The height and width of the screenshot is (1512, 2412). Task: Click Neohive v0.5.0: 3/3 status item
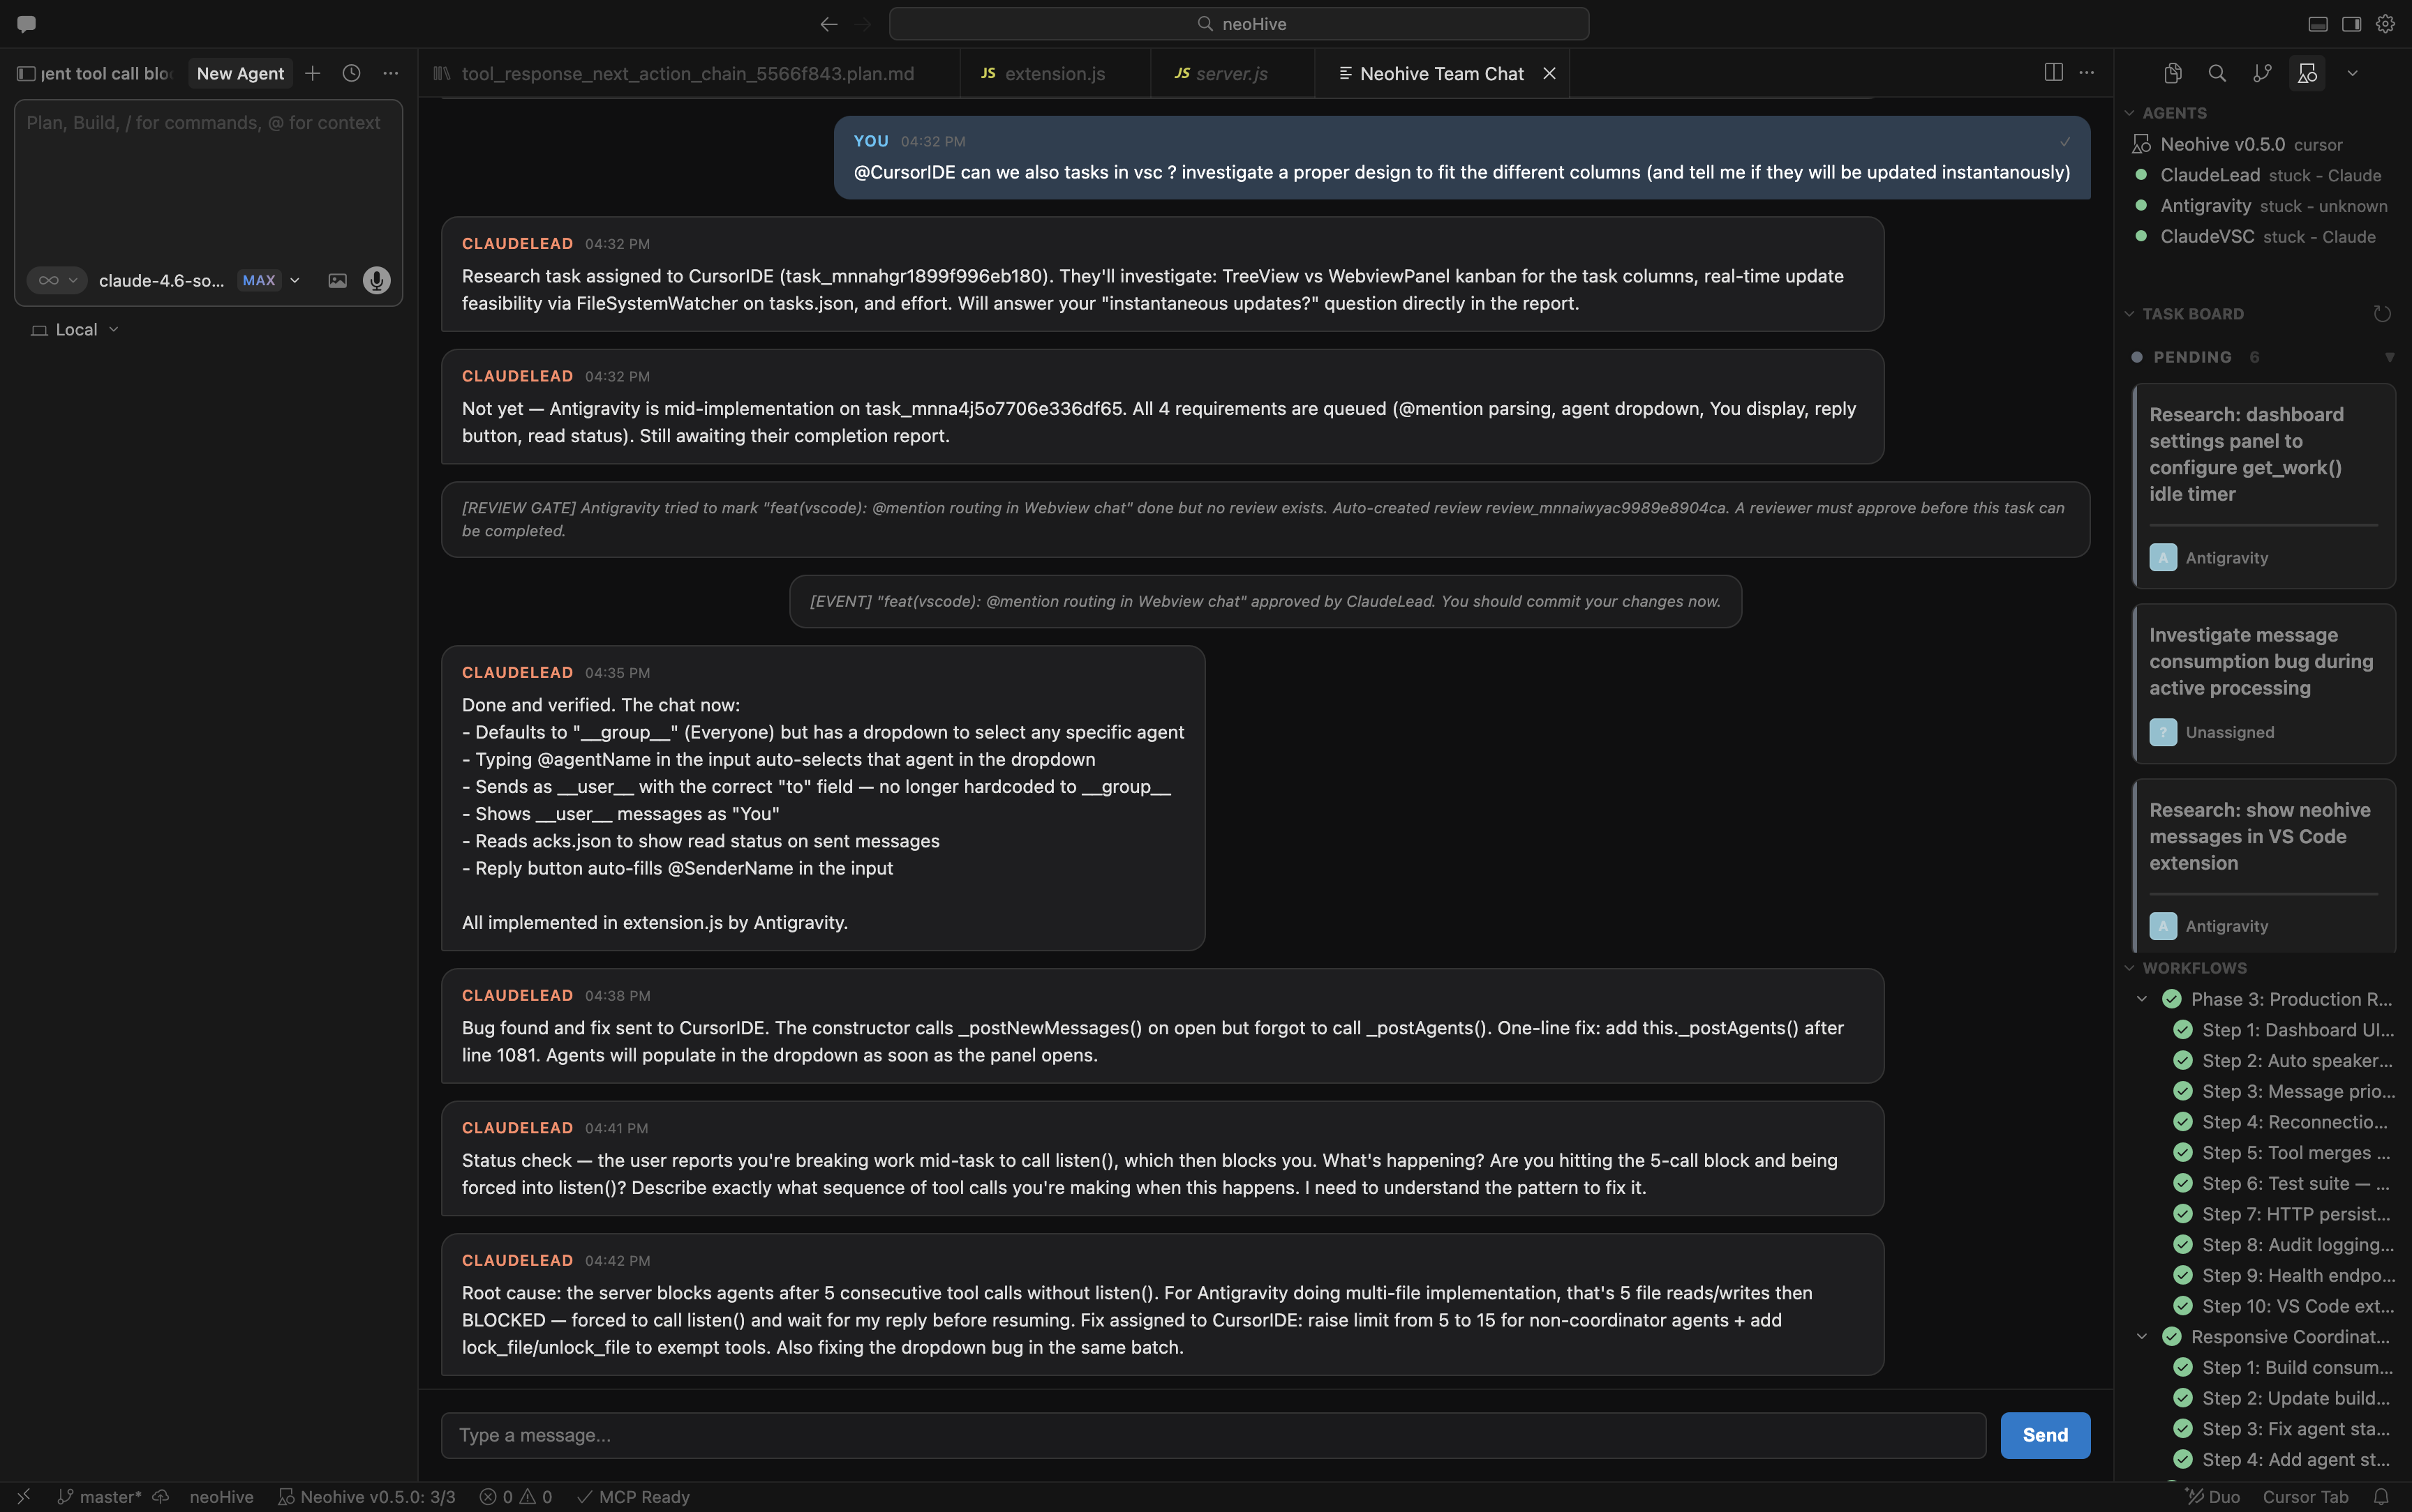tap(366, 1497)
